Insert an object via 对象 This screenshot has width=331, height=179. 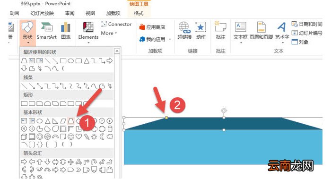click(x=300, y=42)
